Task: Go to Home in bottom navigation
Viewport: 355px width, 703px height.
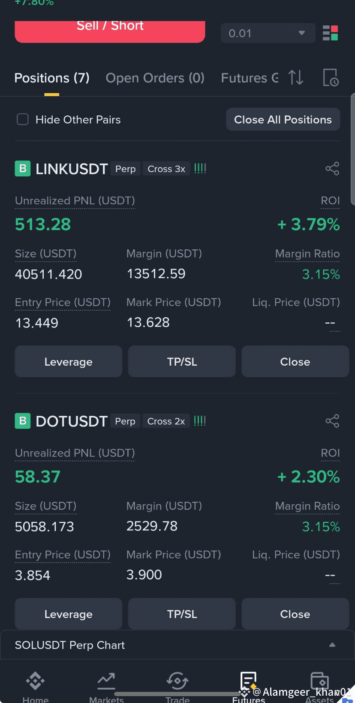Action: coord(35,687)
